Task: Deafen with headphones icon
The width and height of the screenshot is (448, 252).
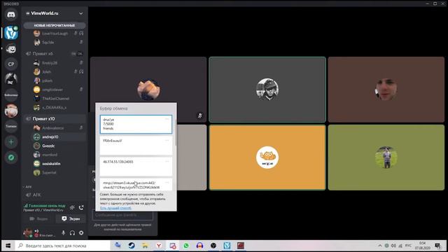Action: coord(72,233)
